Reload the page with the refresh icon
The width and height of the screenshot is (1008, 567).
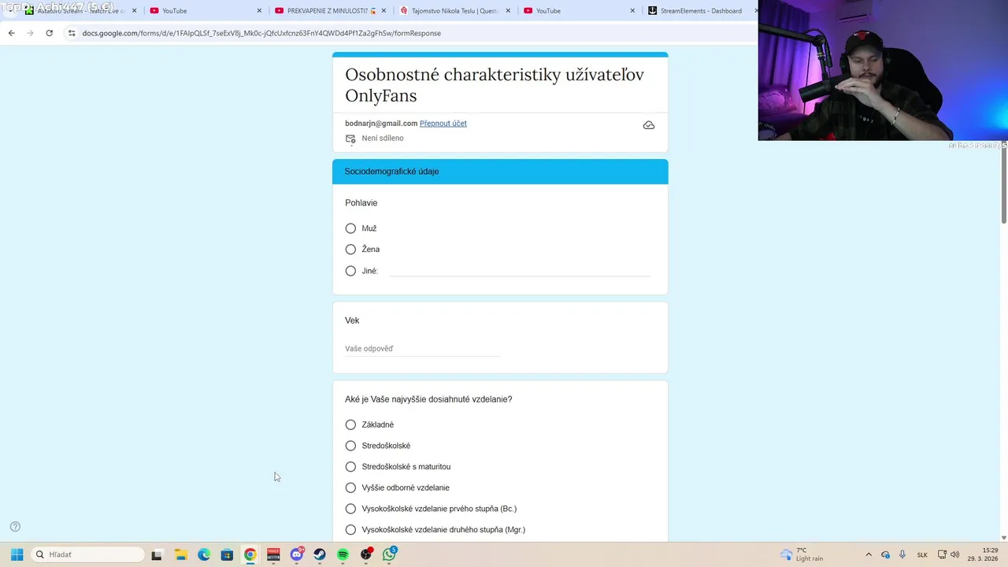click(x=49, y=33)
